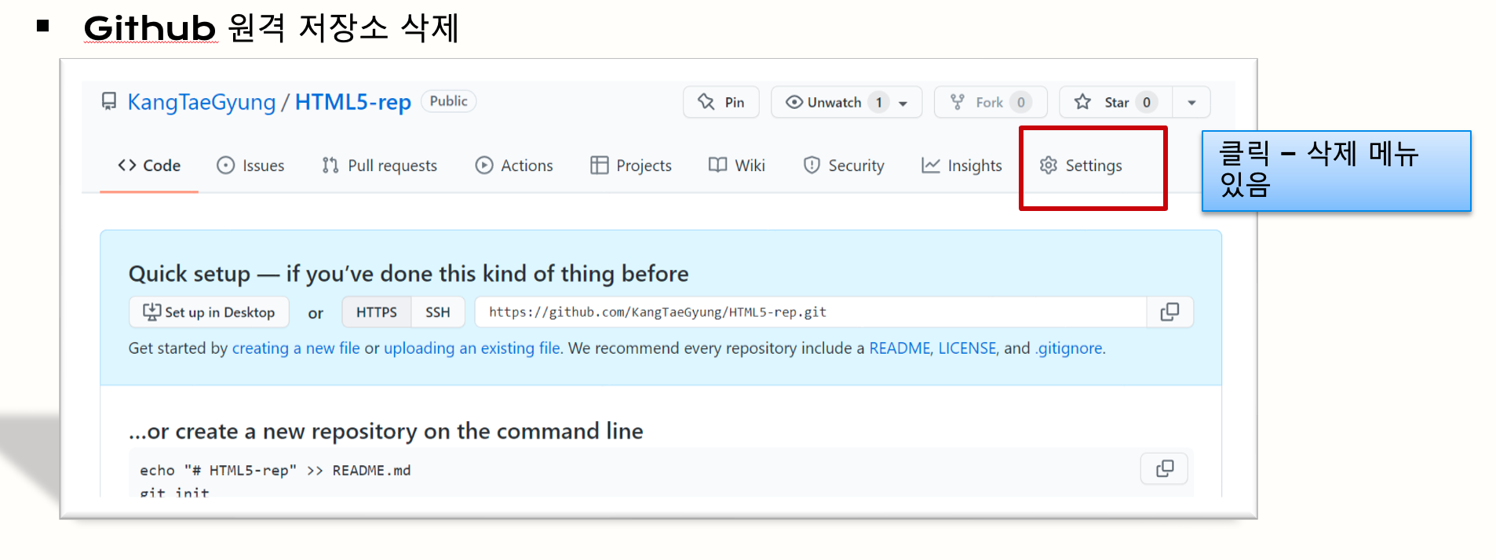Click the Set up in Desktop button
Screen dimensions: 1496x560
[x=209, y=312]
